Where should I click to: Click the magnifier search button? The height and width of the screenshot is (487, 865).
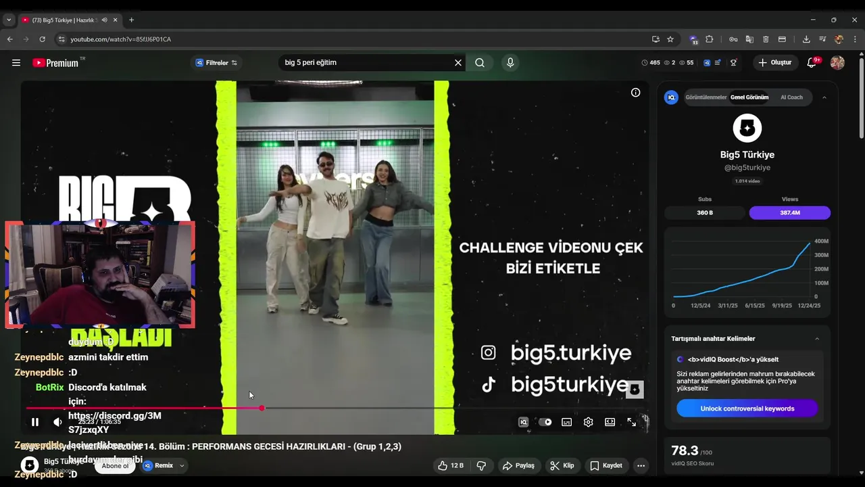[x=480, y=63]
